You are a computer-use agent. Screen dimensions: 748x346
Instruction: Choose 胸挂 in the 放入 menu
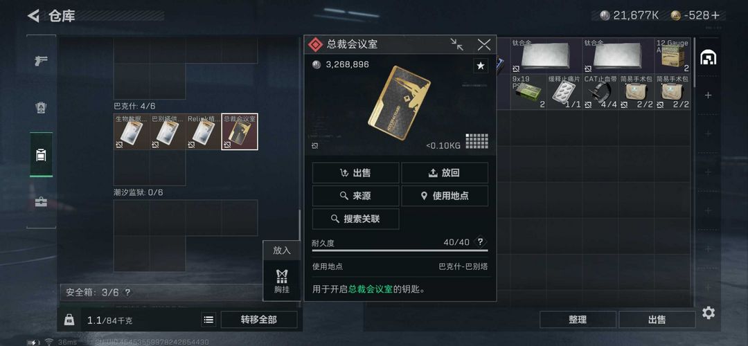click(x=282, y=280)
